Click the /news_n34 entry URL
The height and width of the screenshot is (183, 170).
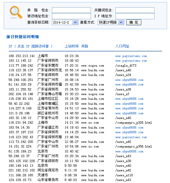(123, 75)
